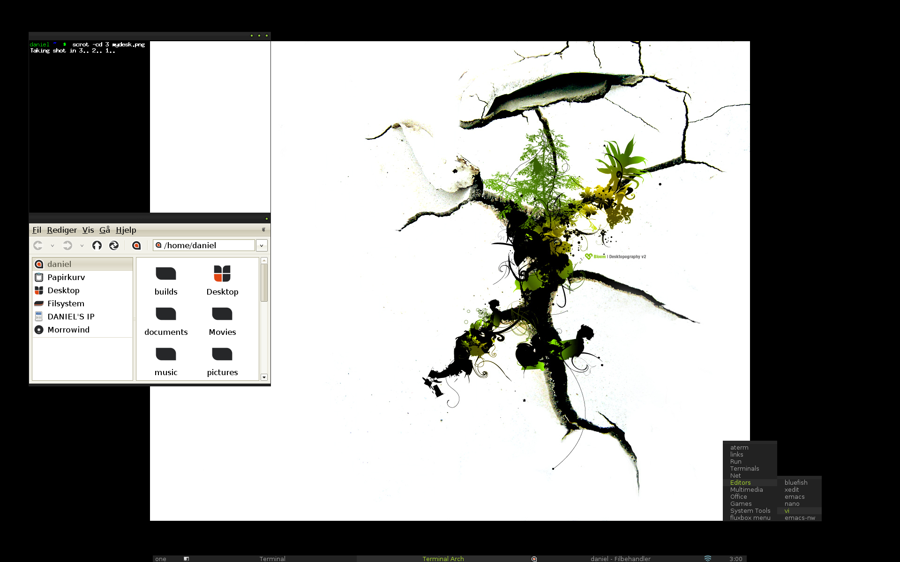Open the Forward history dropdown arrow
Viewport: 900px width, 562px height.
[x=82, y=245]
